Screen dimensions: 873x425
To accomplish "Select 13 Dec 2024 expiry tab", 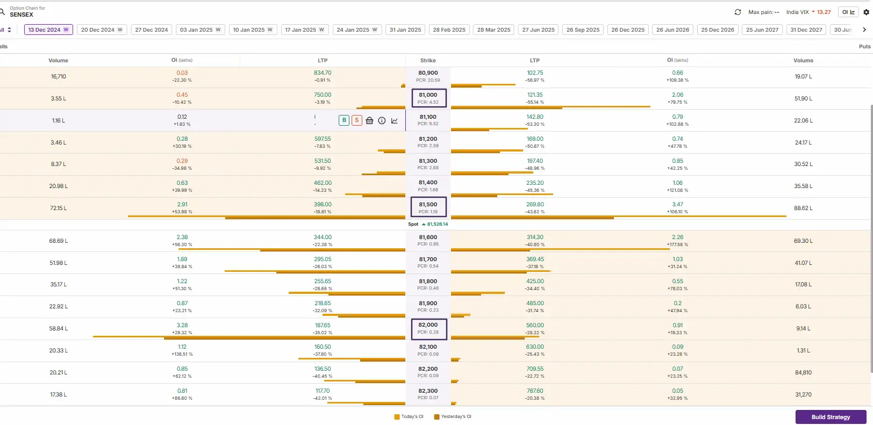I will (x=48, y=30).
